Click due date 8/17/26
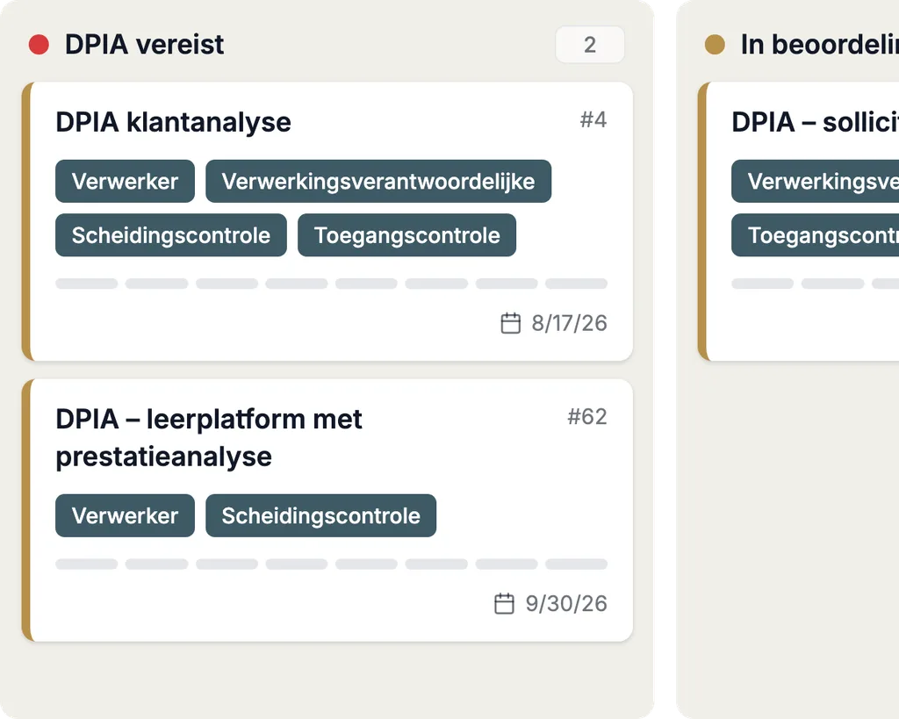899x719 pixels. (569, 323)
